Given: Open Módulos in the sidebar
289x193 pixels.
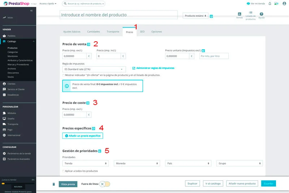Looking at the screenshot, I should click(x=12, y=113).
